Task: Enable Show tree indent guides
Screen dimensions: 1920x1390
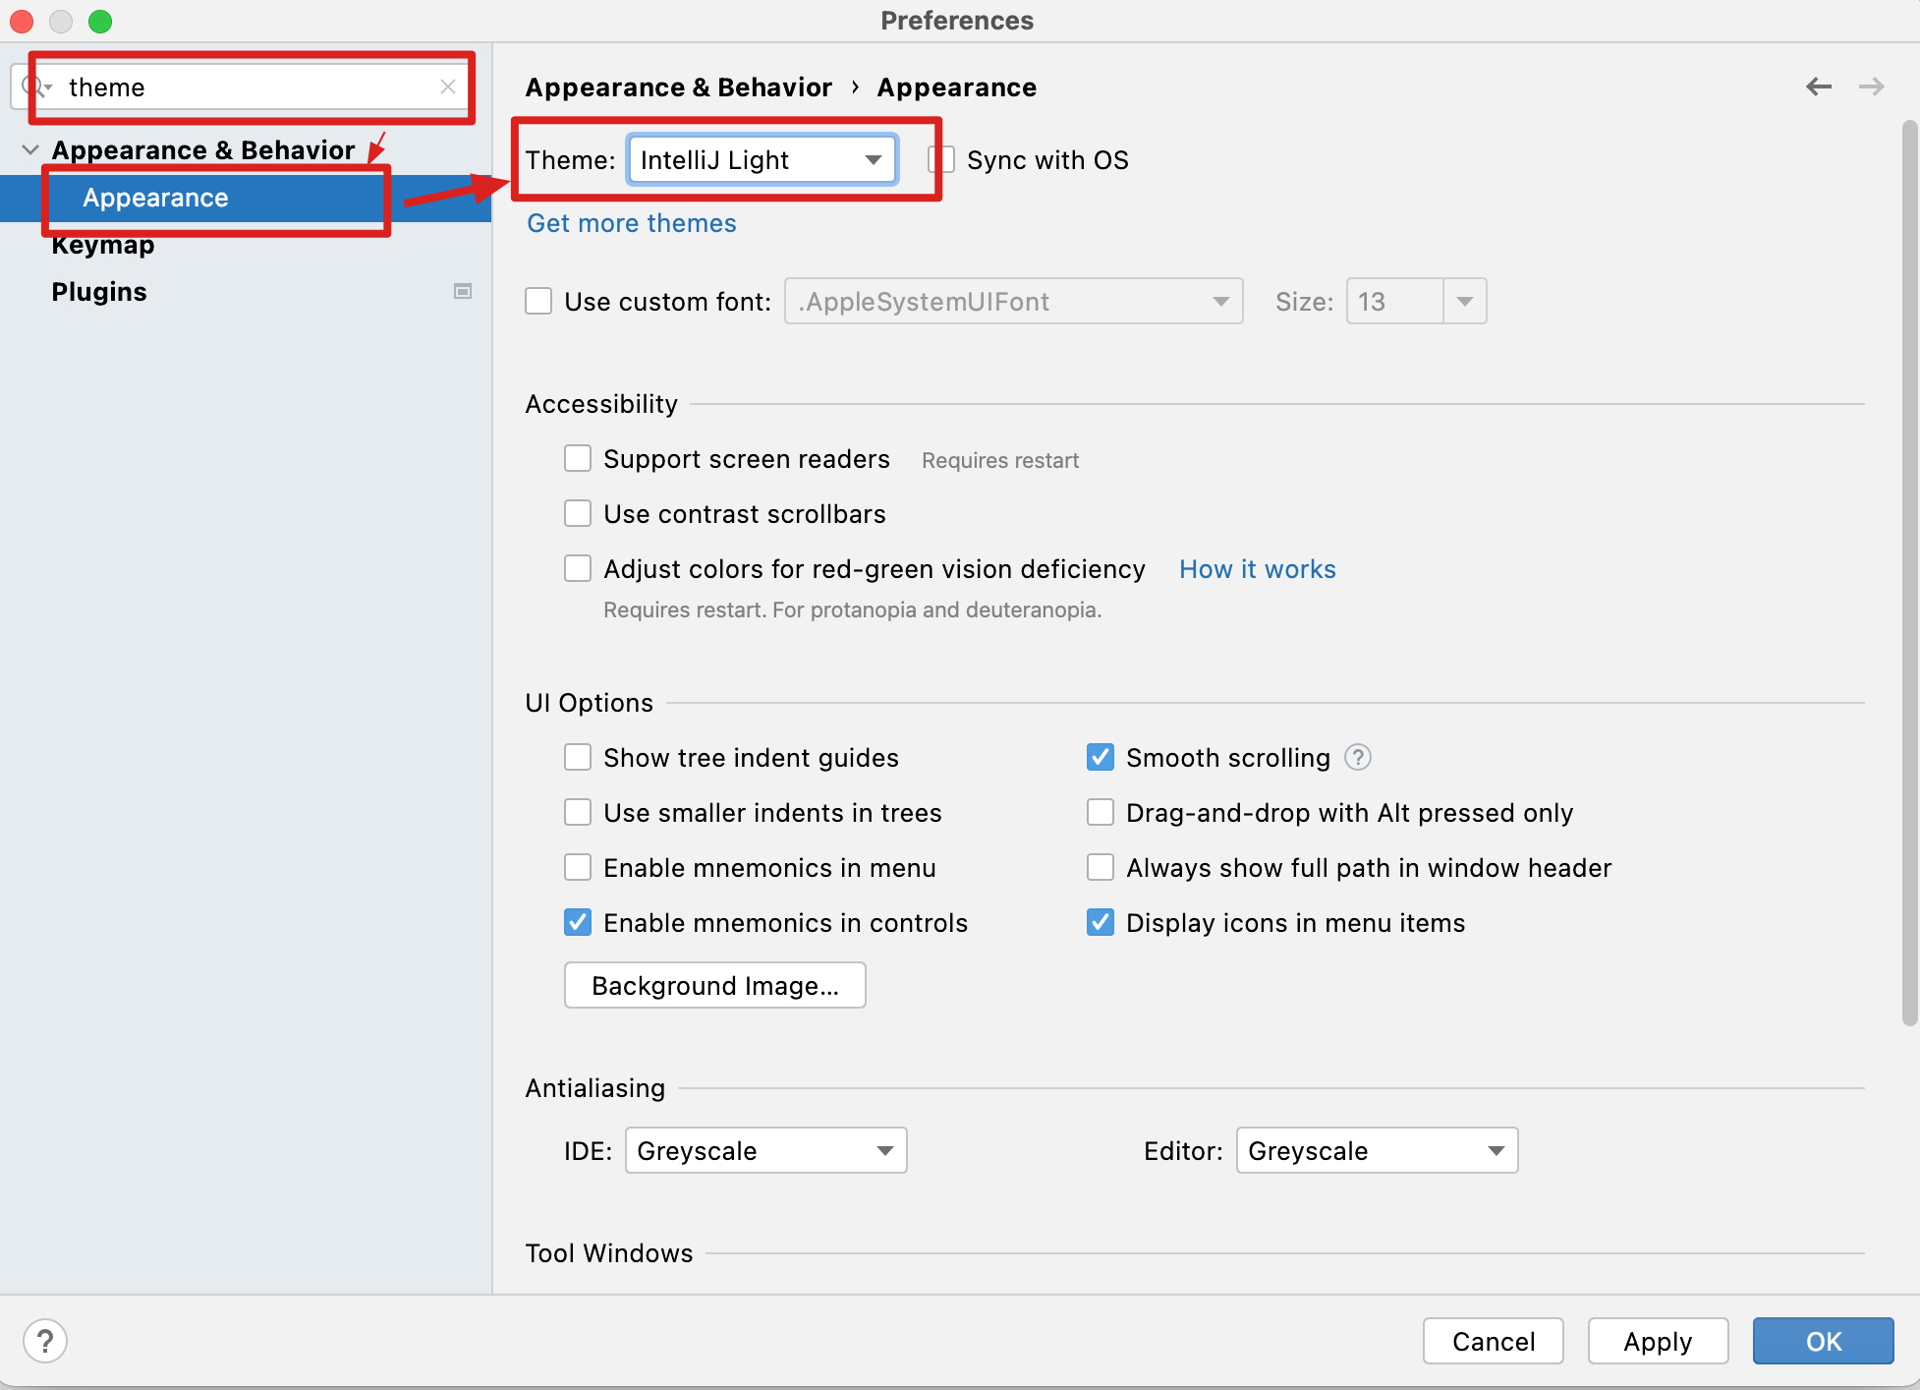Action: (578, 757)
